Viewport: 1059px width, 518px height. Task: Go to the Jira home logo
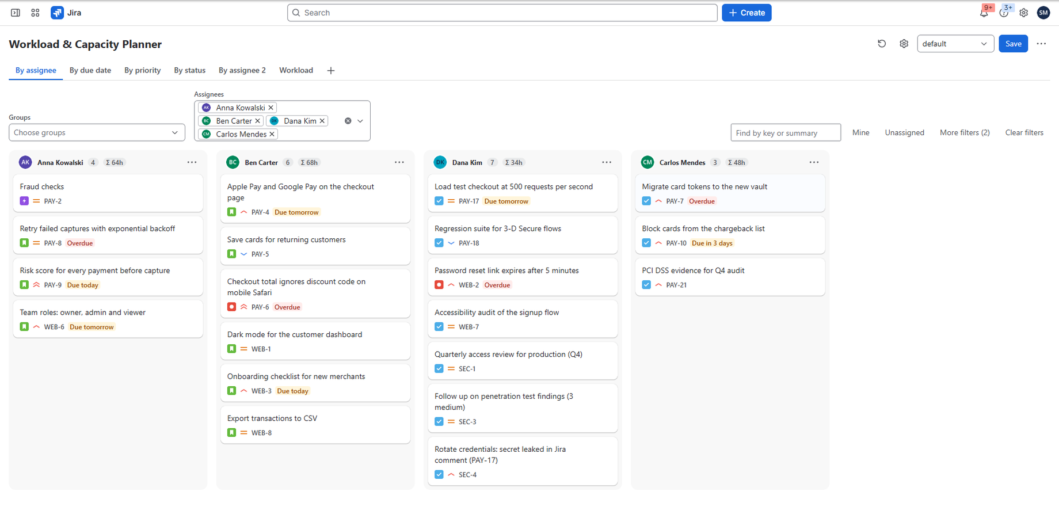click(x=66, y=13)
